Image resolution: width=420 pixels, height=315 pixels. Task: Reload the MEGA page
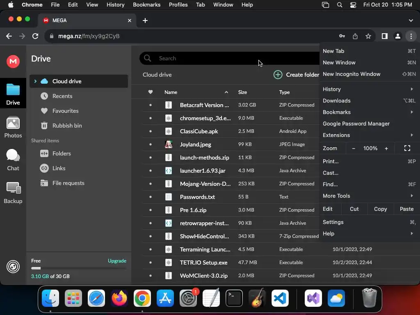click(x=35, y=36)
